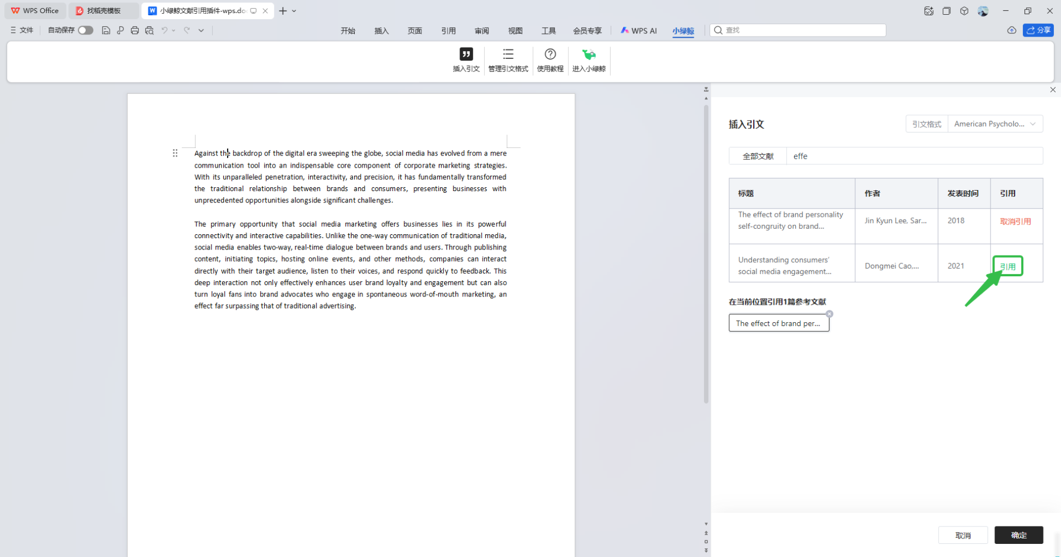The width and height of the screenshot is (1061, 557).
Task: Click the save icon in quick toolbar
Action: point(106,31)
